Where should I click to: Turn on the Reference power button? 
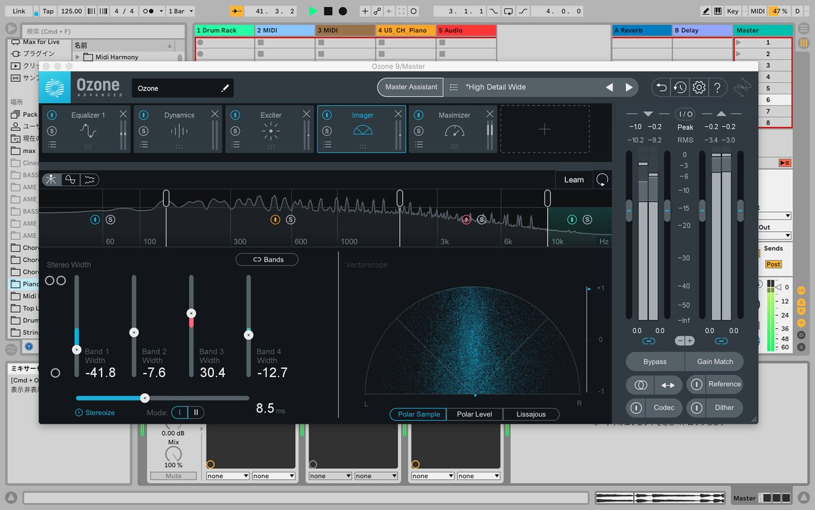tap(696, 384)
